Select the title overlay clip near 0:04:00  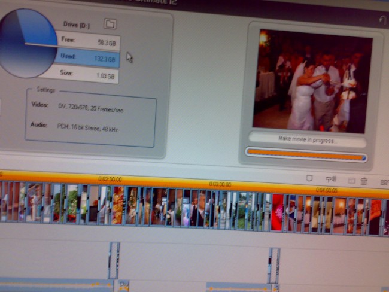click(x=274, y=266)
